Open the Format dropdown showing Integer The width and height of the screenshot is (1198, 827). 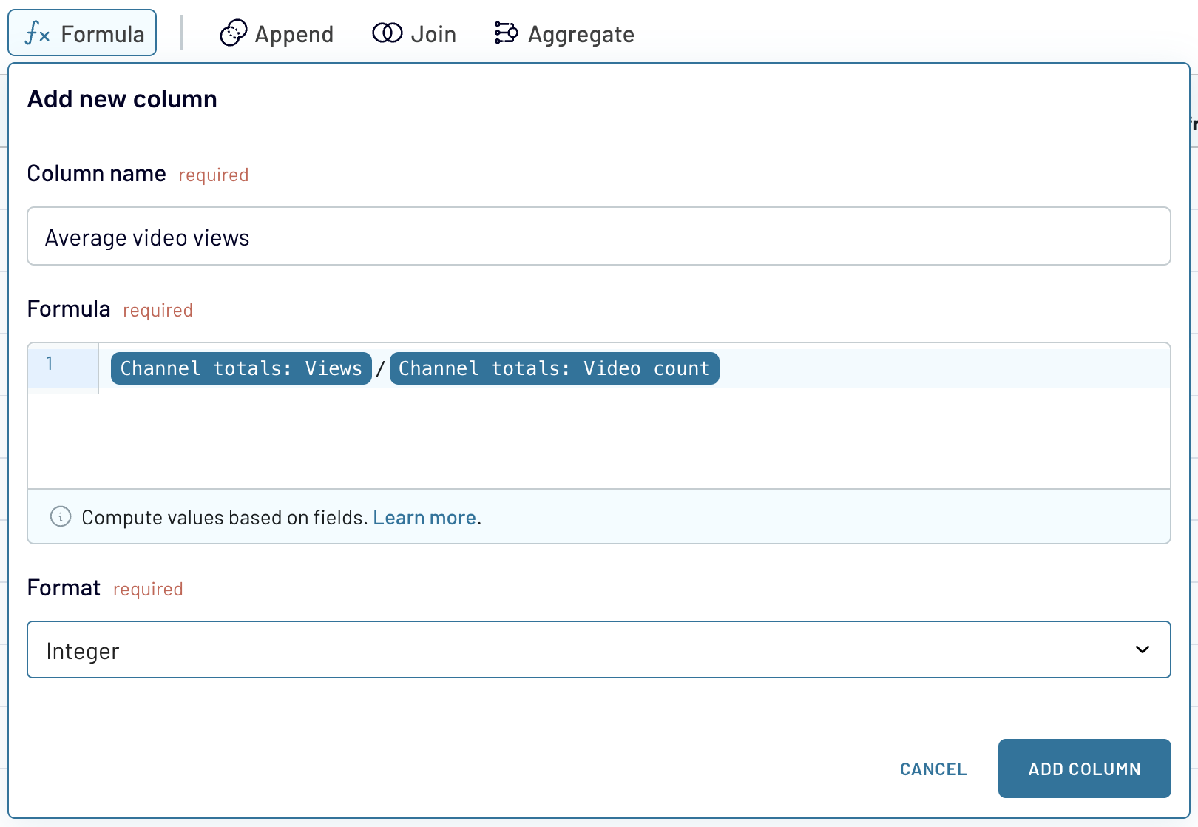pyautogui.click(x=577, y=650)
